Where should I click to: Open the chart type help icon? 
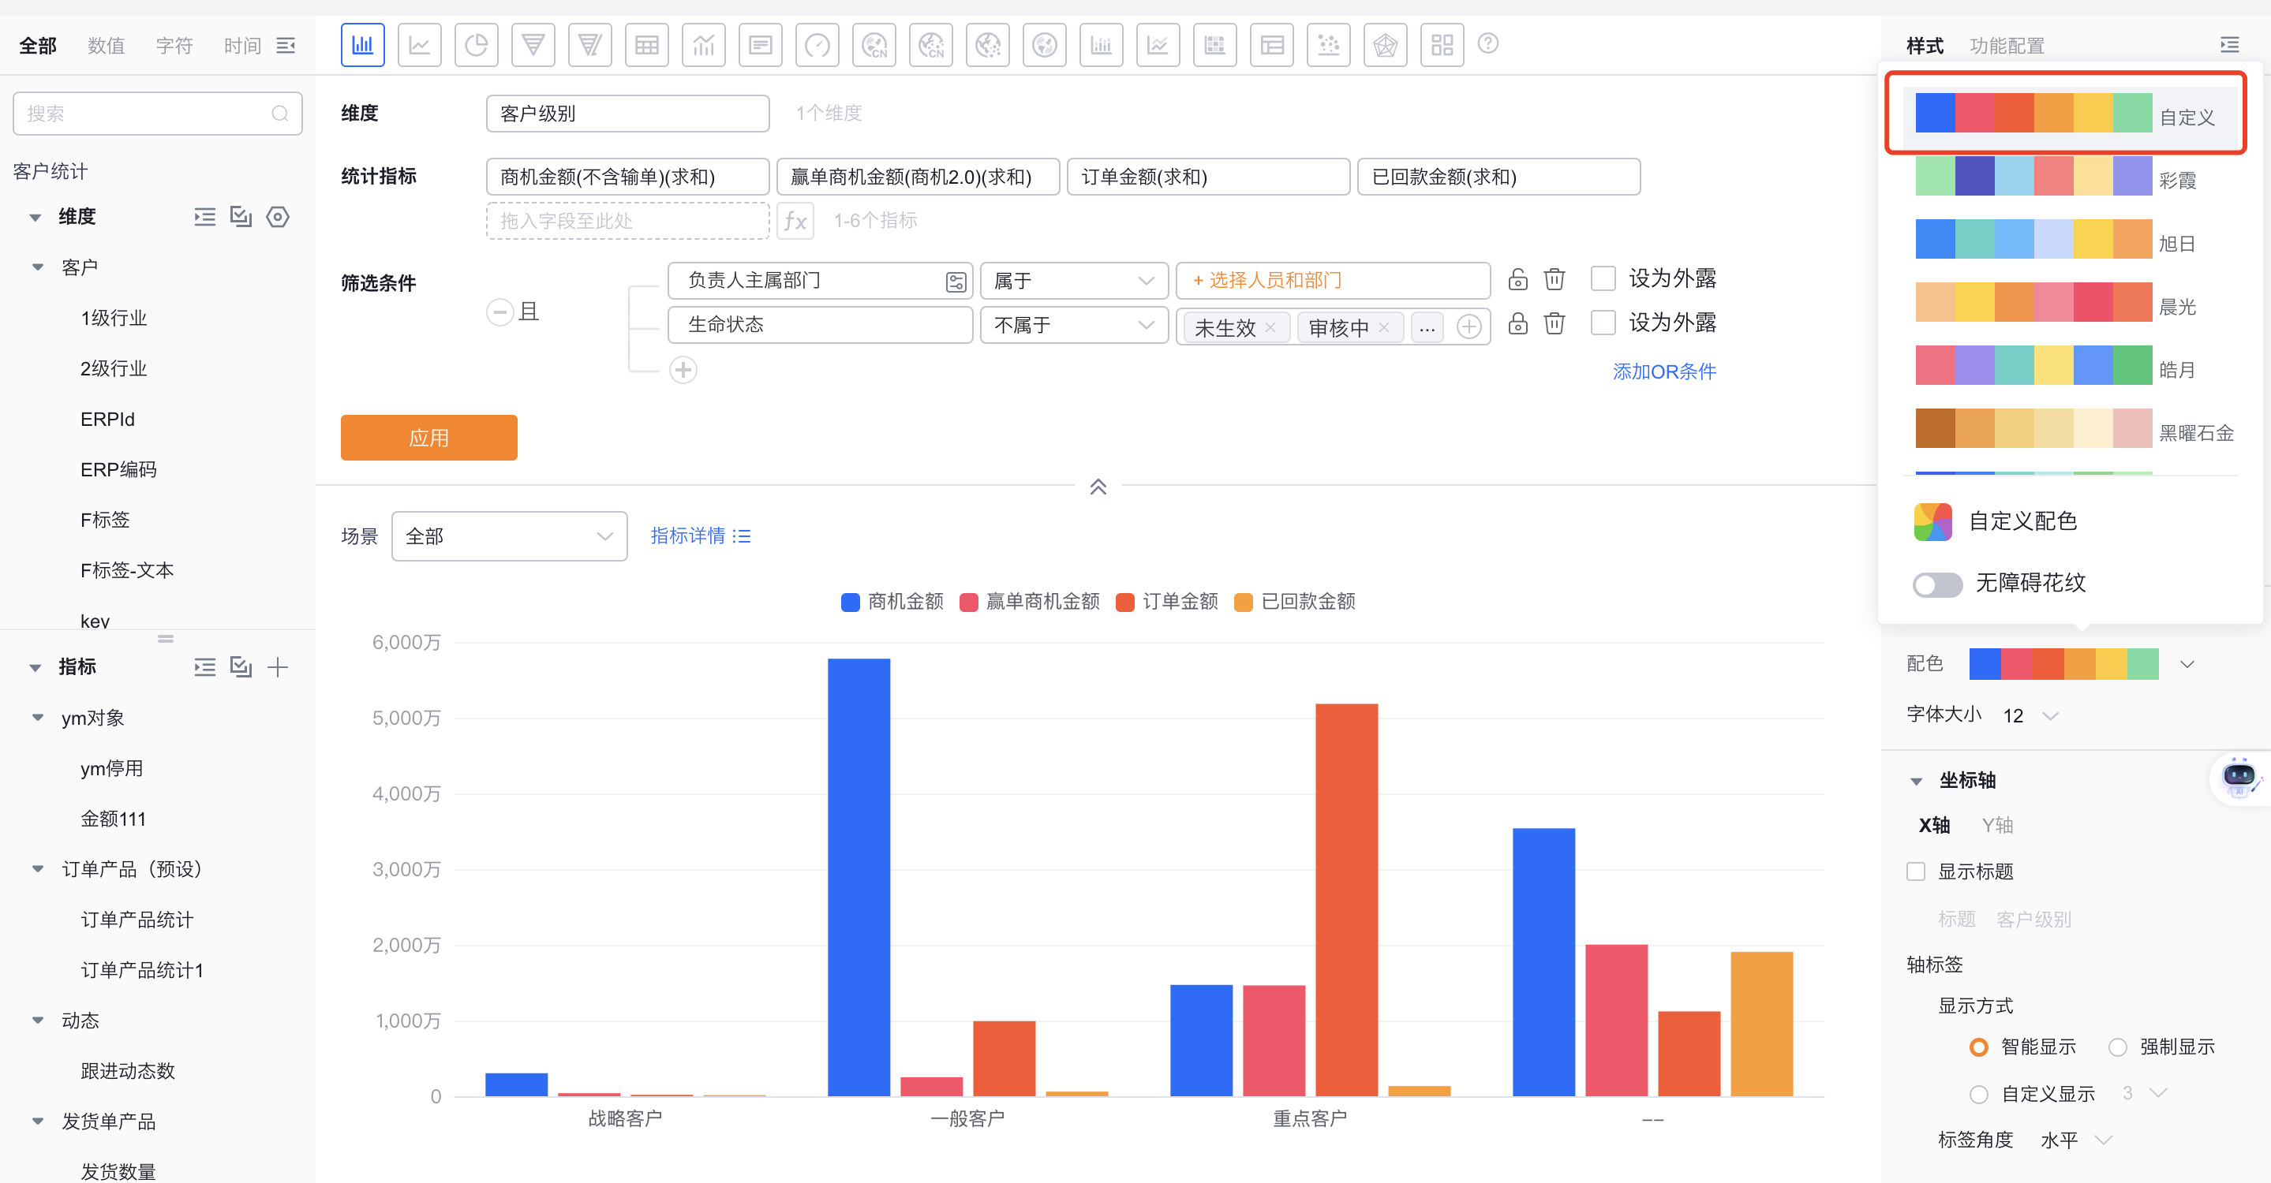point(1488,43)
